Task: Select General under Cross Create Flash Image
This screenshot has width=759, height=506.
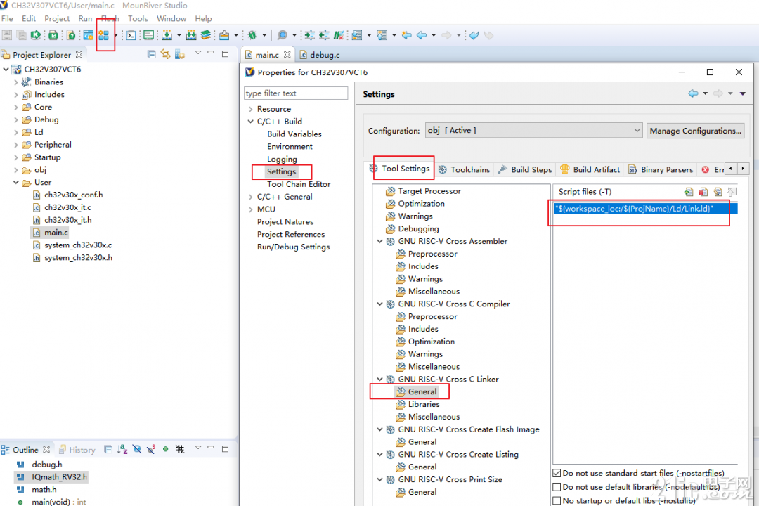Action: coord(422,441)
